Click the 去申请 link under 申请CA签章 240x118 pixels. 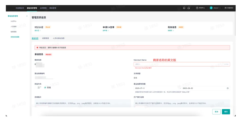106,30
